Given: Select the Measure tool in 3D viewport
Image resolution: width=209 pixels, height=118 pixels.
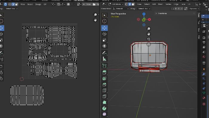Looking at the screenshot, I should click(105, 59).
